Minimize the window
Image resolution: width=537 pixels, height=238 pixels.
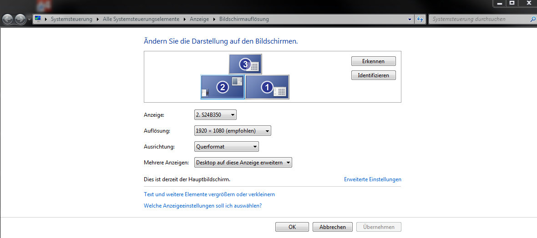point(499,3)
